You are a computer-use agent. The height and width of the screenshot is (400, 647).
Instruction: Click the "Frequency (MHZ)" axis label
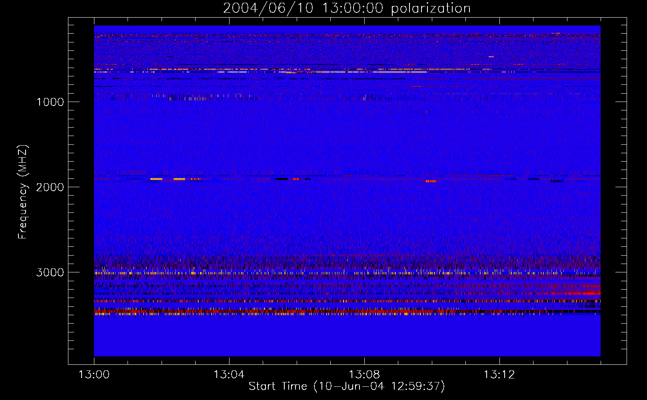pos(23,192)
